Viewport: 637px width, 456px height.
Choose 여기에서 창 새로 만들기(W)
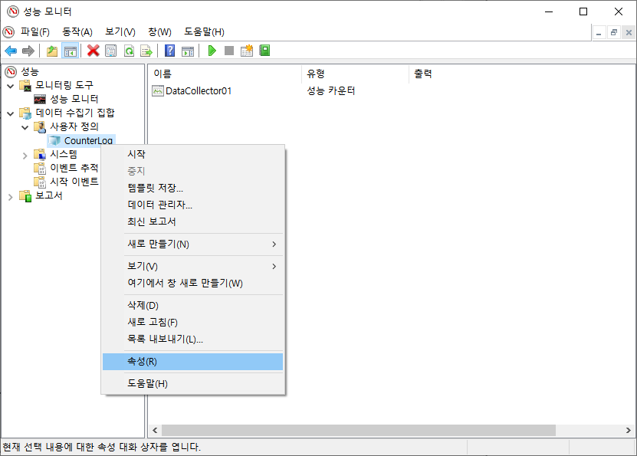pos(192,283)
